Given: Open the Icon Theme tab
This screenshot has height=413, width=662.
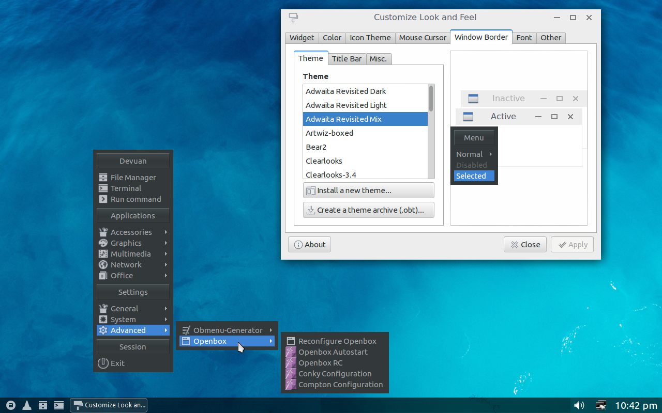Looking at the screenshot, I should (370, 38).
